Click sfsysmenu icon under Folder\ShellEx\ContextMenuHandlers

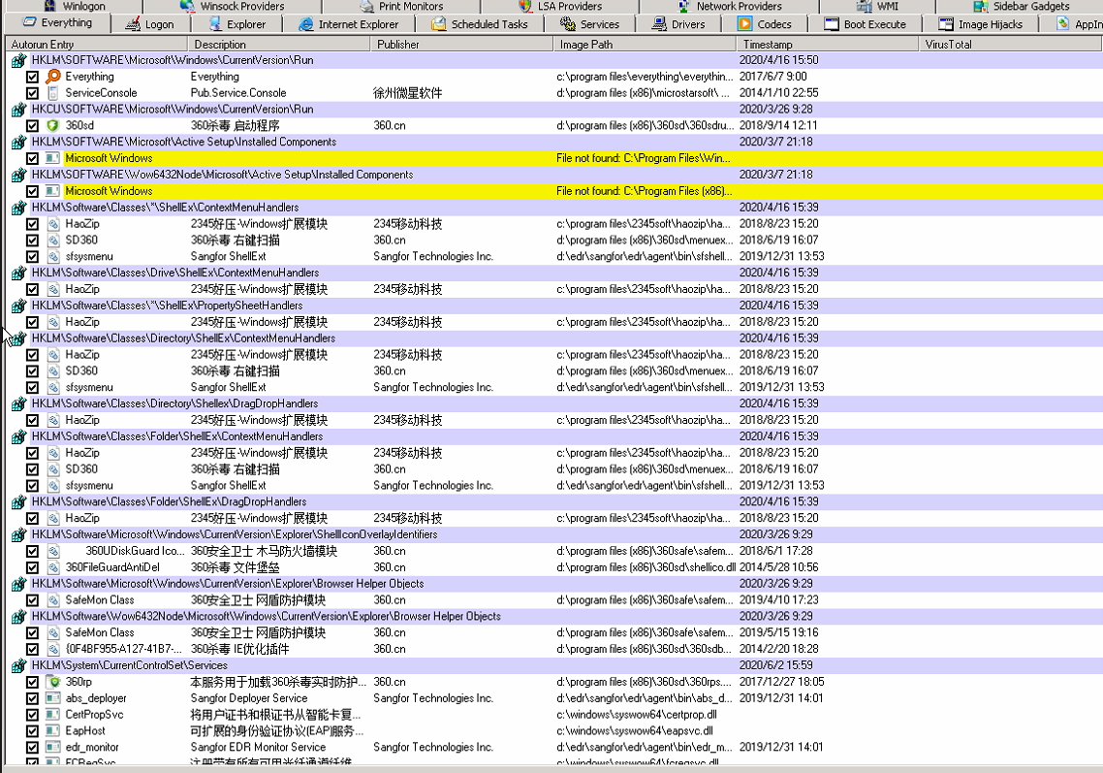[52, 486]
